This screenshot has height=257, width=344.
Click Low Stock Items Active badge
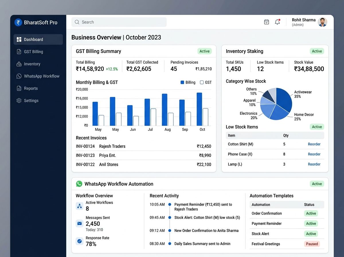[317, 127]
